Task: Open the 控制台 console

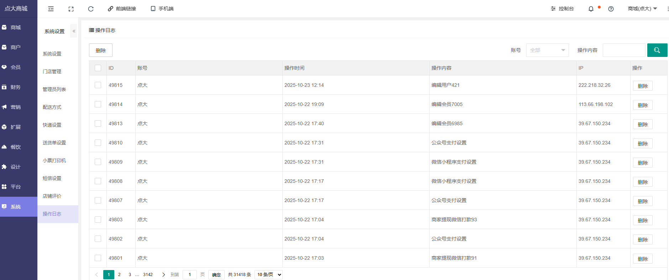Action: click(x=562, y=9)
